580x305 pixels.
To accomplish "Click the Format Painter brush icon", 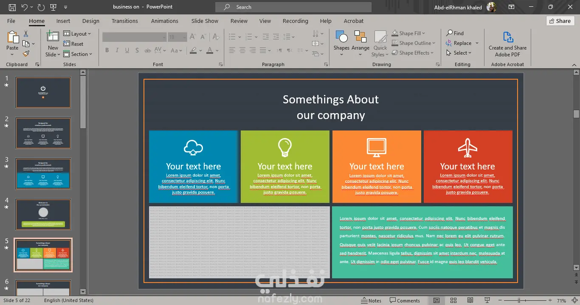I will click(26, 54).
